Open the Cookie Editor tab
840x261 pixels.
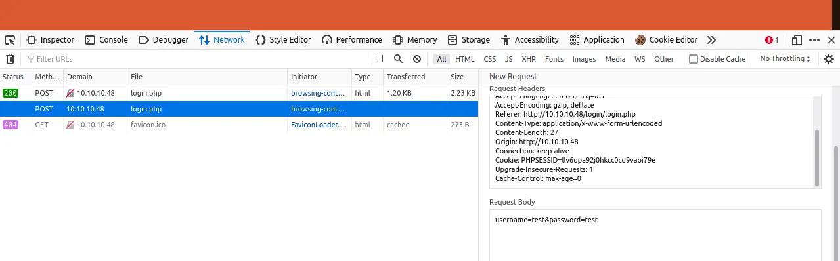tap(667, 40)
